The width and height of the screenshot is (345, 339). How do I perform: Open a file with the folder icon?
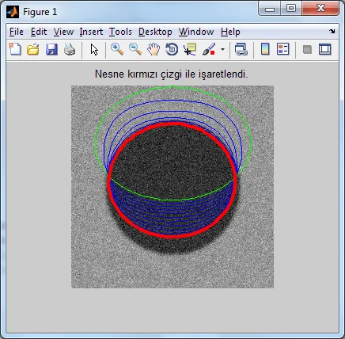(x=33, y=49)
